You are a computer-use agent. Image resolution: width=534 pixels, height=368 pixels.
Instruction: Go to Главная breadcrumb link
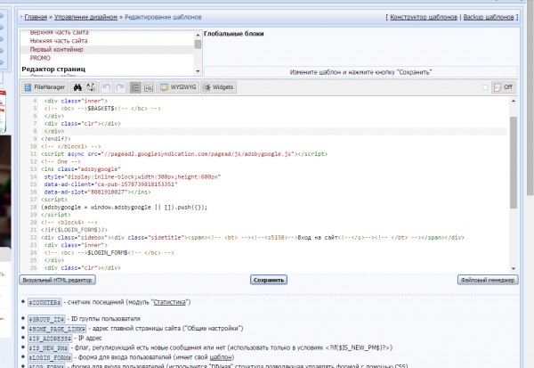pyautogui.click(x=36, y=17)
